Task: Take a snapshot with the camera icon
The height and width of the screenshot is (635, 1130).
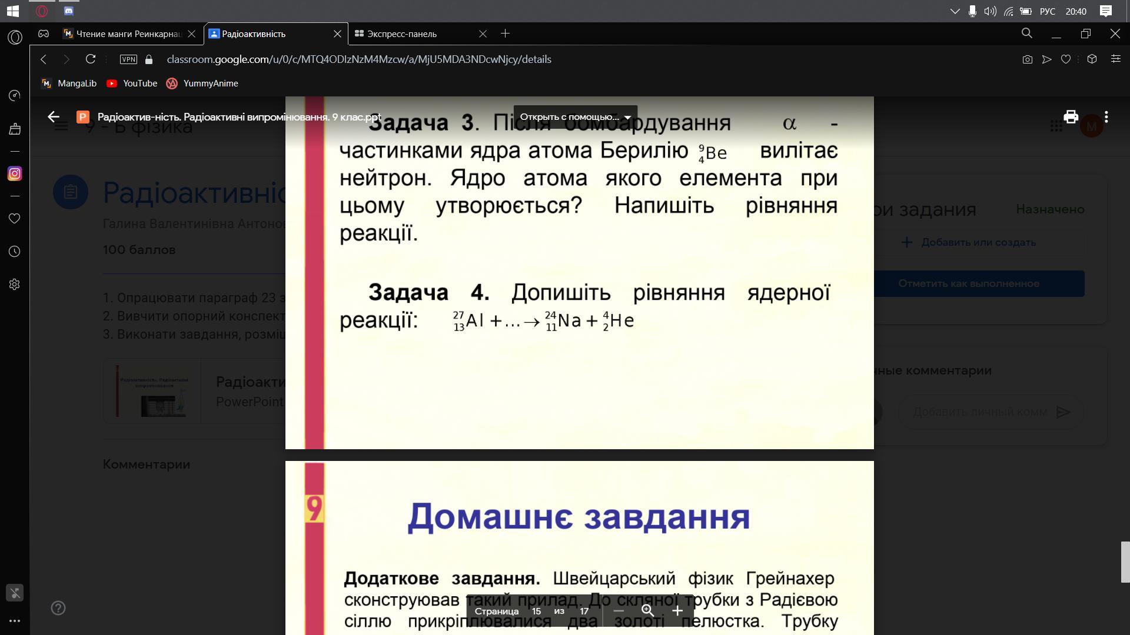Action: pyautogui.click(x=1027, y=59)
